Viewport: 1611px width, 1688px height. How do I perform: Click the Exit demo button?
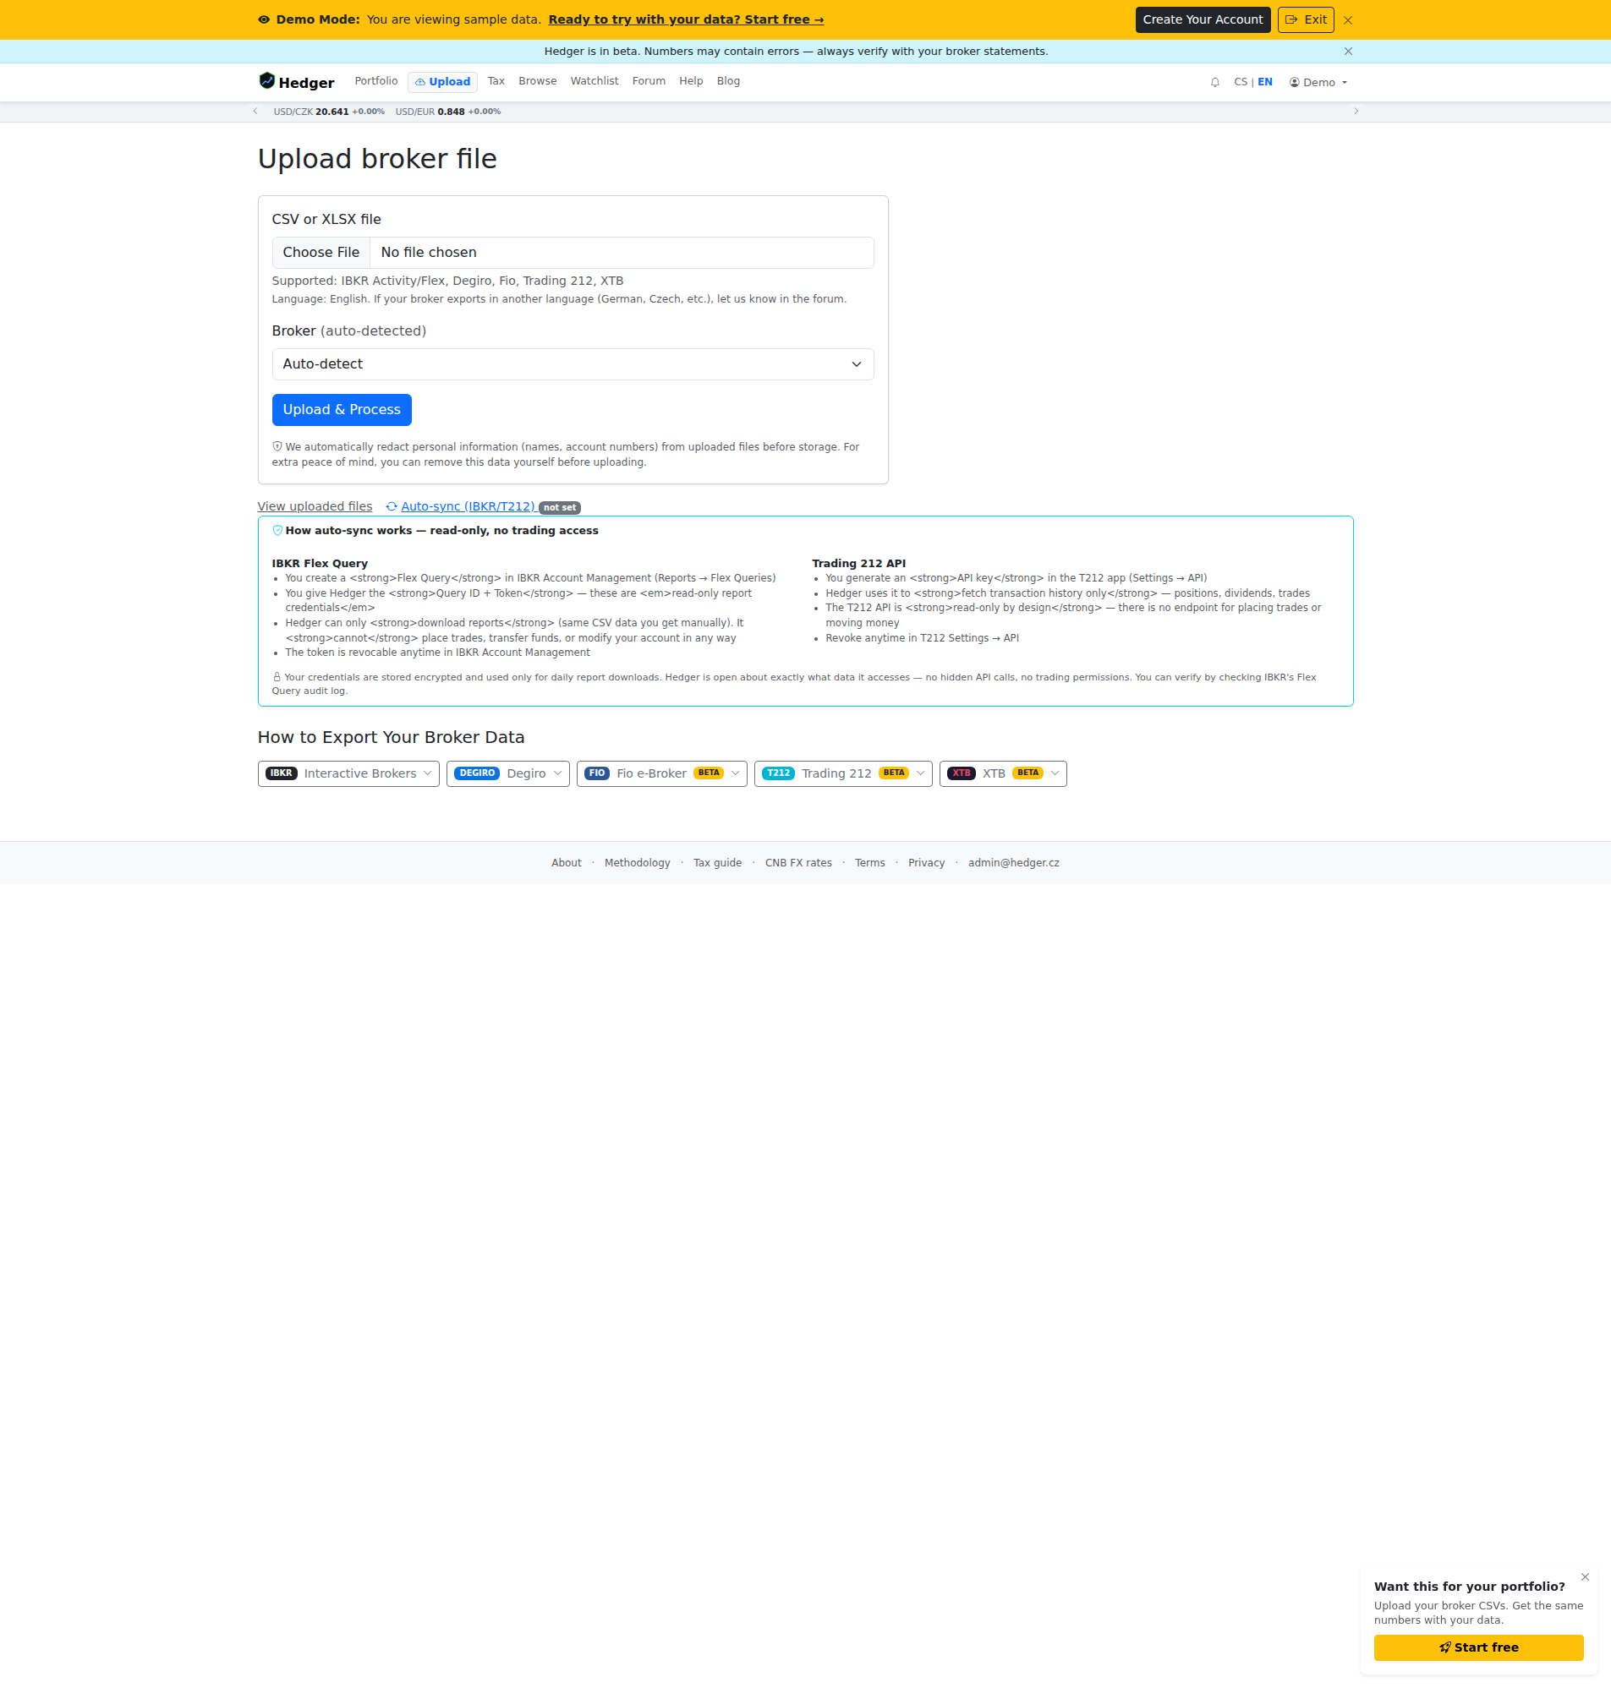[1305, 19]
